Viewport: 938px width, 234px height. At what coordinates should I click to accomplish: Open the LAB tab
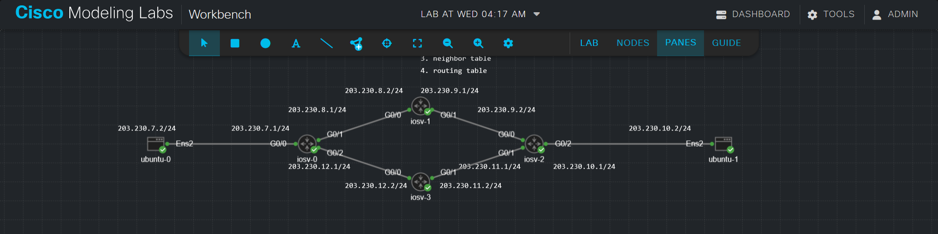(x=589, y=43)
